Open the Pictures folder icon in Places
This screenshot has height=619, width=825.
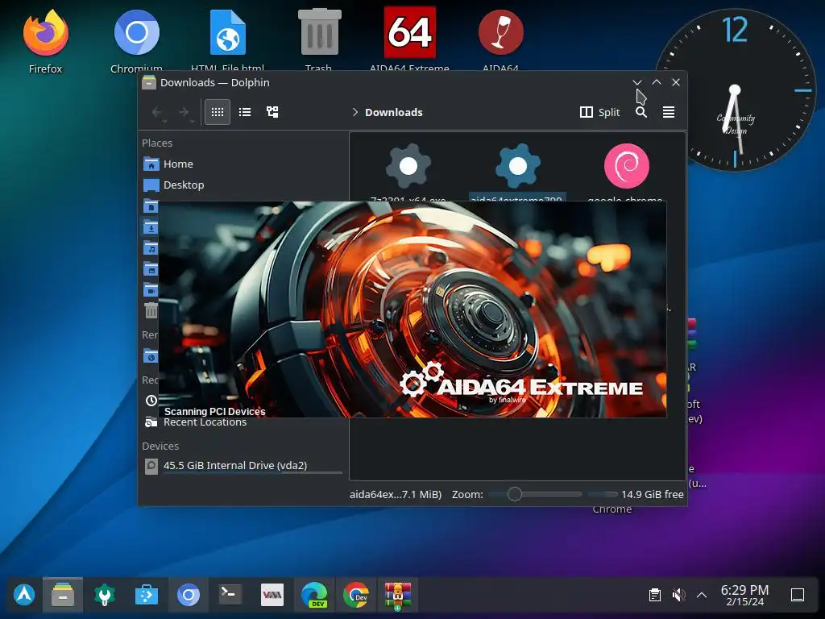[151, 269]
